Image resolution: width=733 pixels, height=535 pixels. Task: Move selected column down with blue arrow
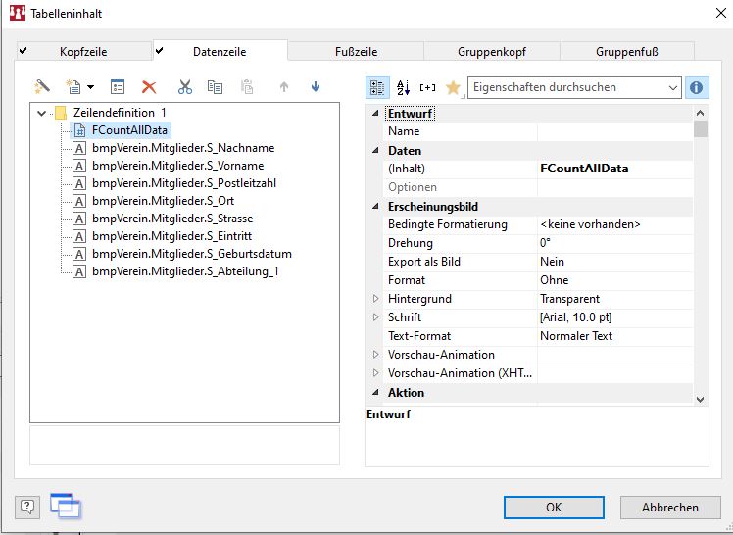tap(315, 87)
